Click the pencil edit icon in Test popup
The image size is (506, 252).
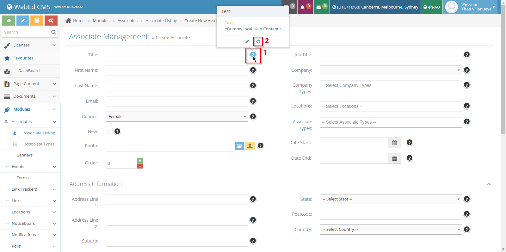[x=247, y=41]
